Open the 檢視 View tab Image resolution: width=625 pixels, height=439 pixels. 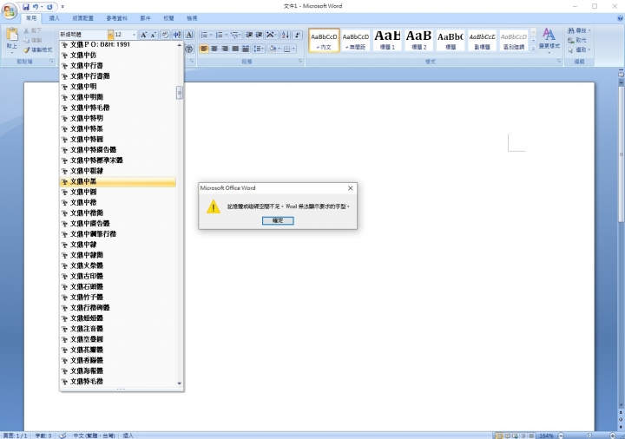click(192, 18)
